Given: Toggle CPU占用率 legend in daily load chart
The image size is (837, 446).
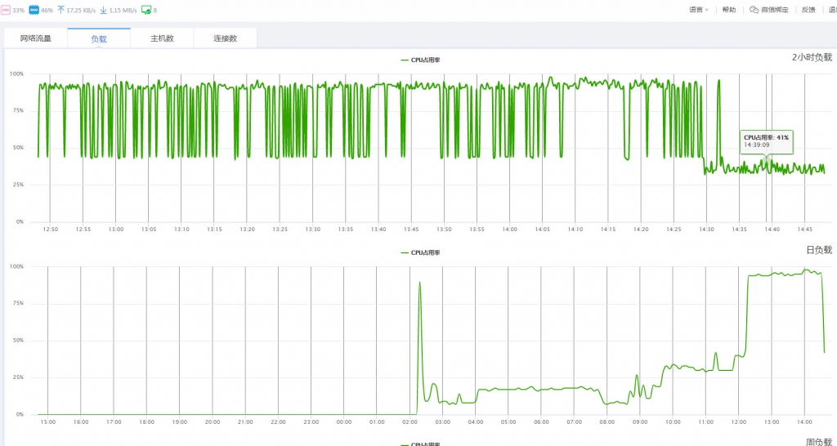Looking at the screenshot, I should point(420,253).
